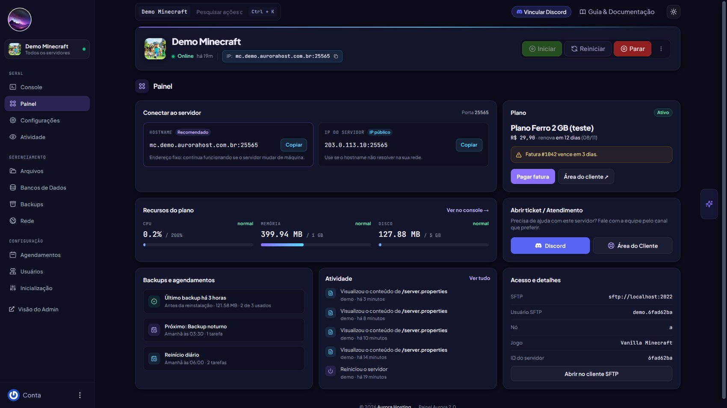
Task: Select Painel in the sidebar
Action: tap(47, 104)
